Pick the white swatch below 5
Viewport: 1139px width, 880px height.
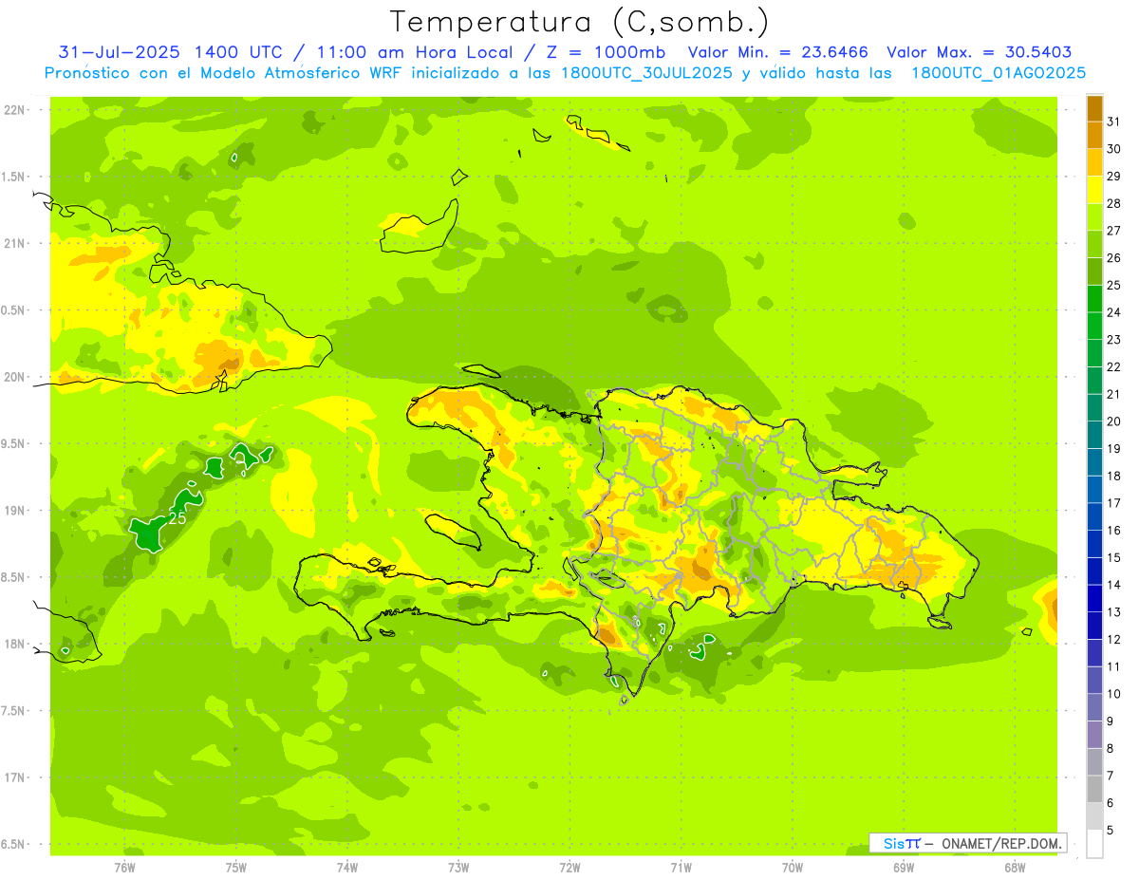click(x=1095, y=843)
